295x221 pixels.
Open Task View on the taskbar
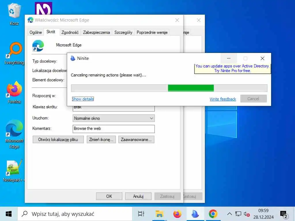(141, 214)
